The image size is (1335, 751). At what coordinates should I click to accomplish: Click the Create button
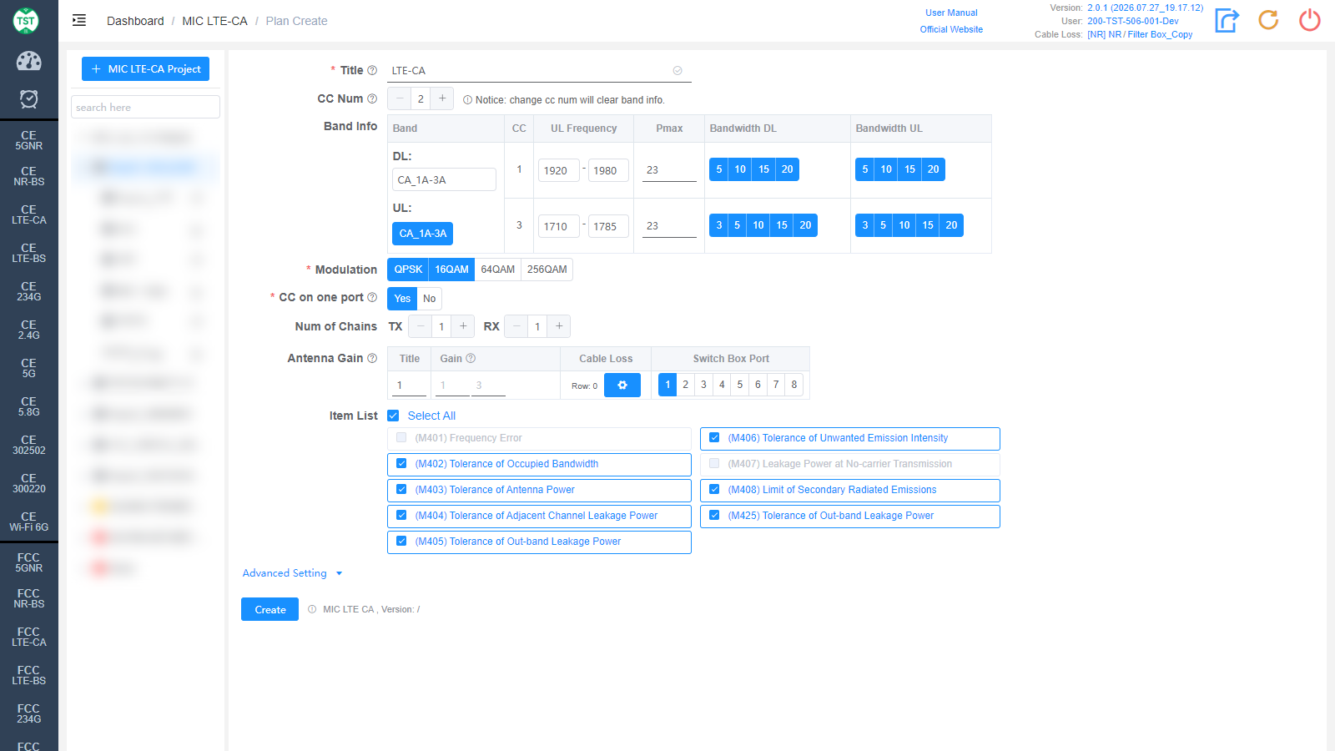[270, 610]
